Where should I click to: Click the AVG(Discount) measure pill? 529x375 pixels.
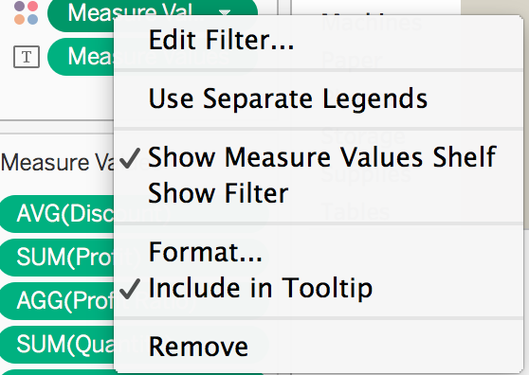pyautogui.click(x=57, y=214)
